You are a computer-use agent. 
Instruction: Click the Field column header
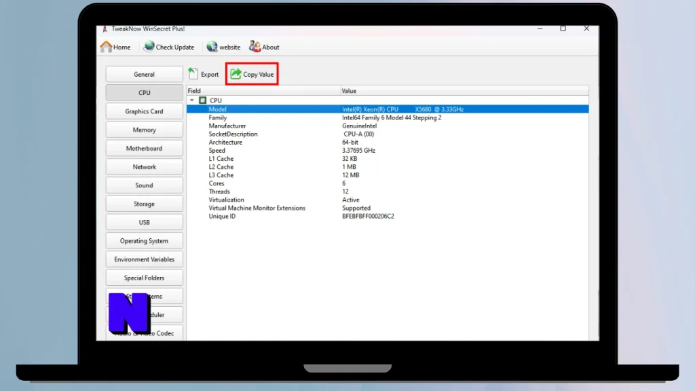pyautogui.click(x=263, y=91)
